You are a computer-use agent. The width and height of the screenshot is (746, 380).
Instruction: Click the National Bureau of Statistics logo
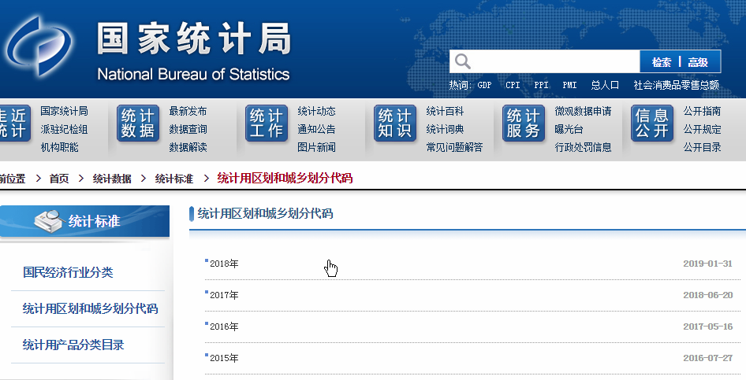[x=39, y=46]
